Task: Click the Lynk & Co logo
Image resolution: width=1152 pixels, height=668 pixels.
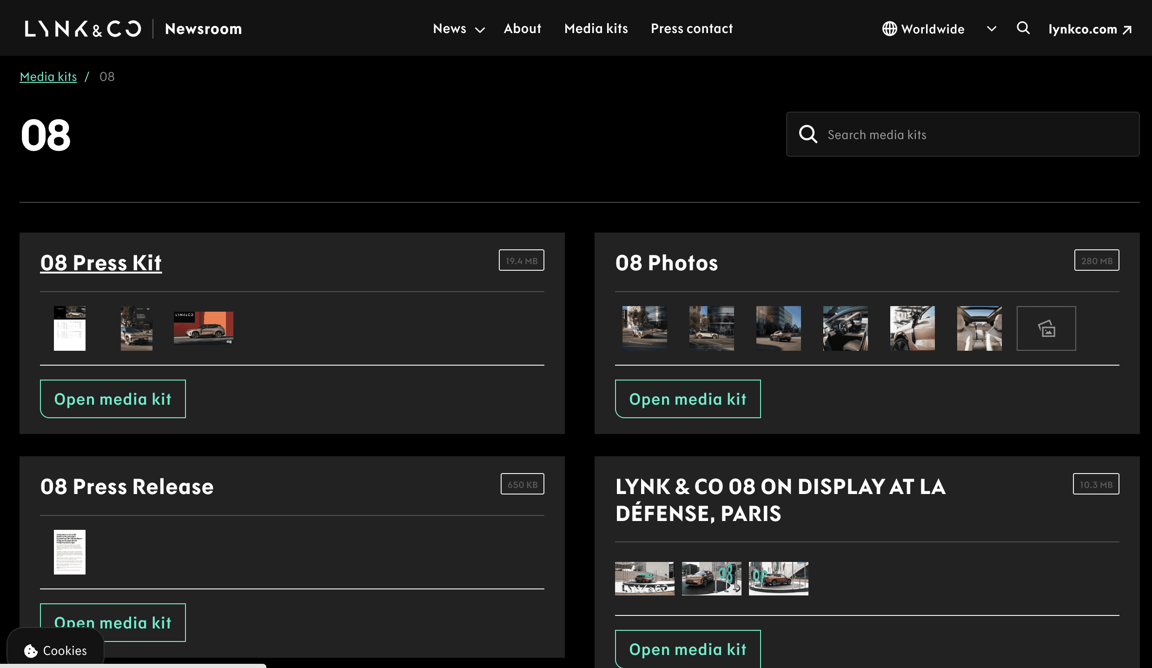Action: (83, 29)
